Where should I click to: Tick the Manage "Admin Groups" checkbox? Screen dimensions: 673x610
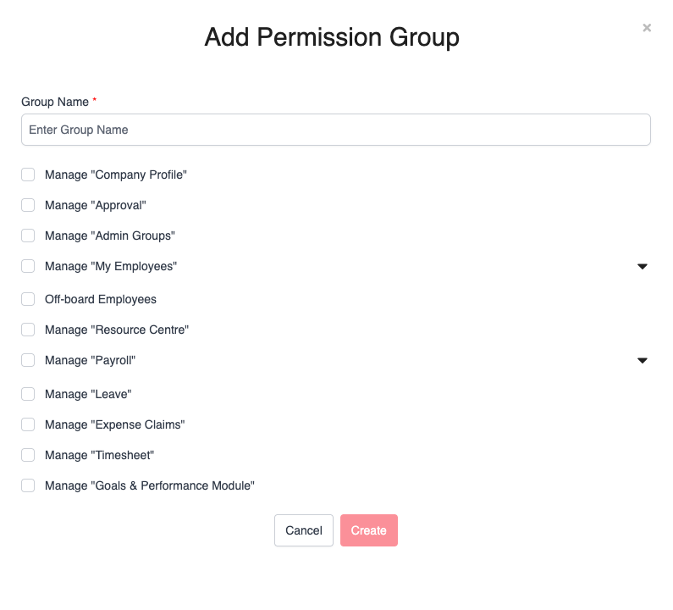coord(28,236)
